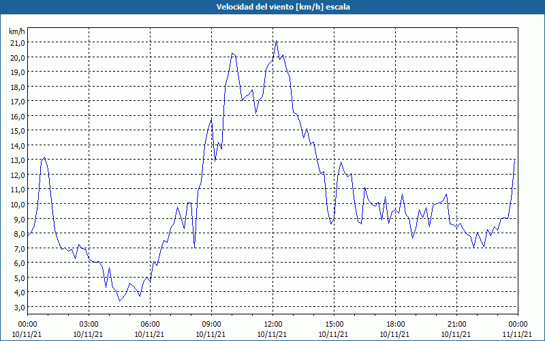
Task: Click the 15:00 time label
Action: (334, 325)
